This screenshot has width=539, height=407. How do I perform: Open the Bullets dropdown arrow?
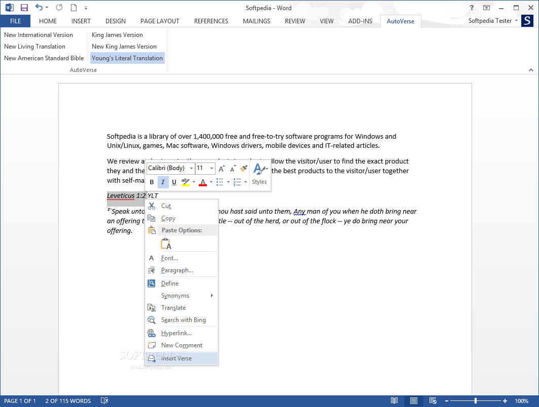tap(228, 182)
